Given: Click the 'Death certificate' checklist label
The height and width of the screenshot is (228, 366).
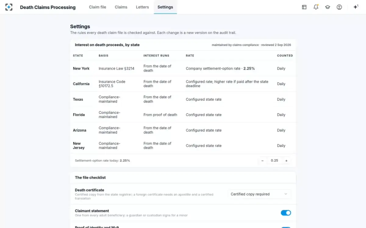Looking at the screenshot, I should [89, 190].
